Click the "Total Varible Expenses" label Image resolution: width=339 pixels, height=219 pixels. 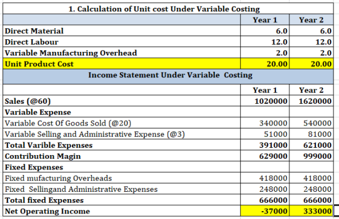(x=122, y=145)
